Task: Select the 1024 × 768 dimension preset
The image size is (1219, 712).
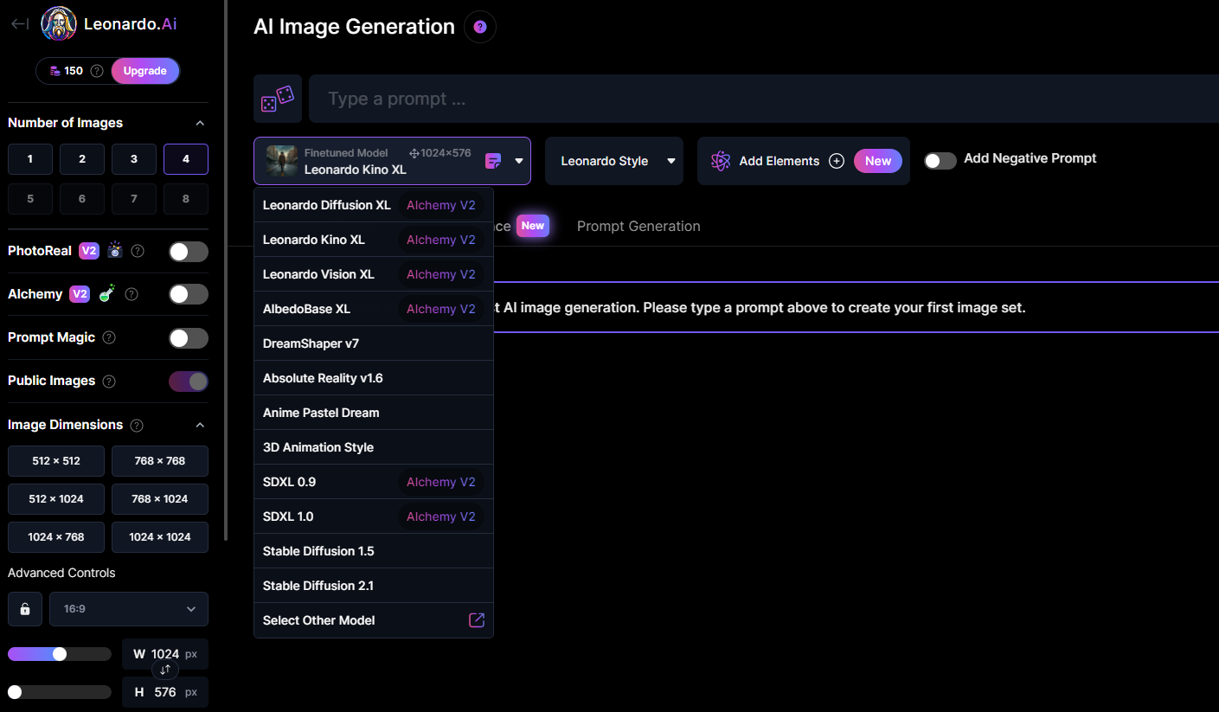Action: (x=56, y=537)
